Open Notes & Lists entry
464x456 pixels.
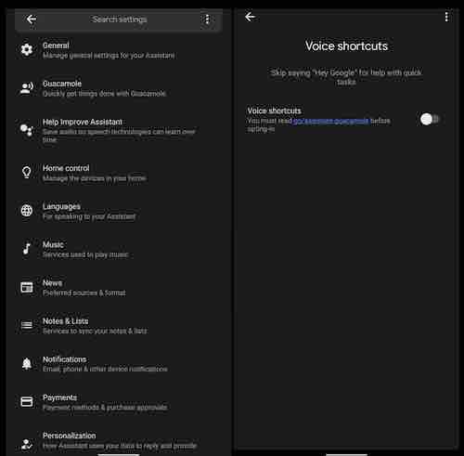(x=119, y=326)
